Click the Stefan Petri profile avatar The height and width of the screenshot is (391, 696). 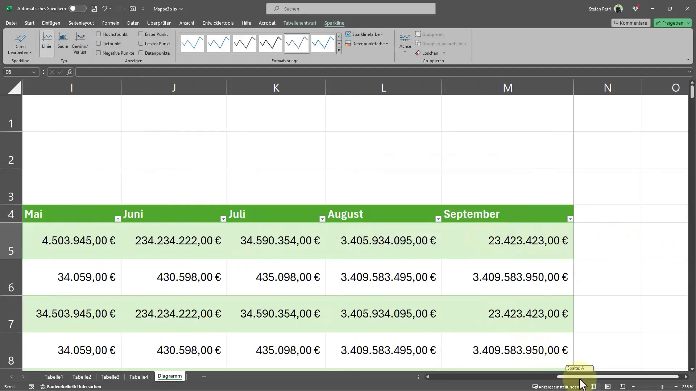click(618, 9)
